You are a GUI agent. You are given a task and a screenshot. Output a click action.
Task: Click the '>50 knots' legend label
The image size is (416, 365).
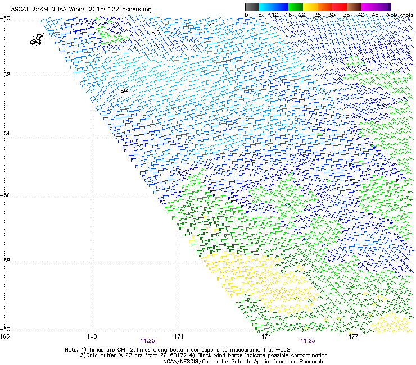[x=400, y=15]
